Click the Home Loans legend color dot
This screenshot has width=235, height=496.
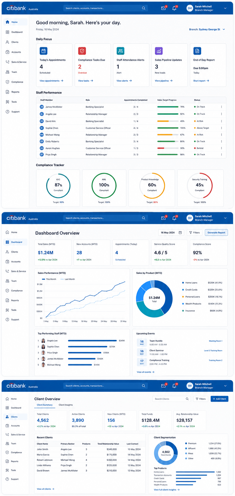[183, 283]
